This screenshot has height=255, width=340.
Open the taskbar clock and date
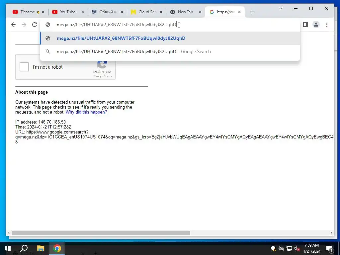(x=311, y=248)
